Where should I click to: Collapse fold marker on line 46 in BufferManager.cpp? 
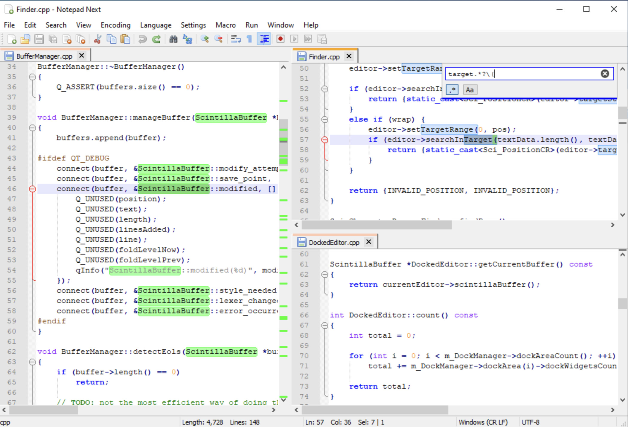(x=32, y=189)
